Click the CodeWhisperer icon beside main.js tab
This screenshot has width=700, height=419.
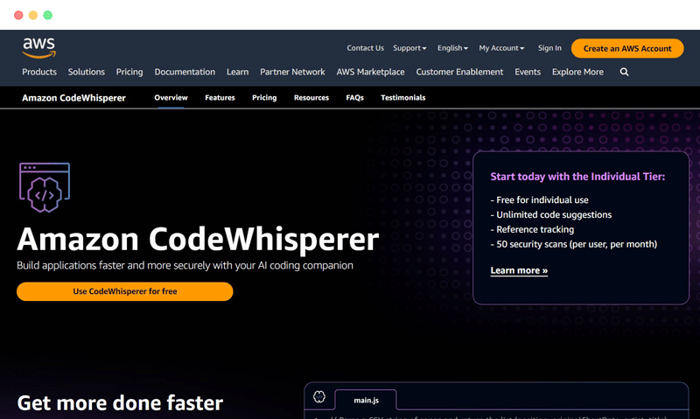(319, 396)
